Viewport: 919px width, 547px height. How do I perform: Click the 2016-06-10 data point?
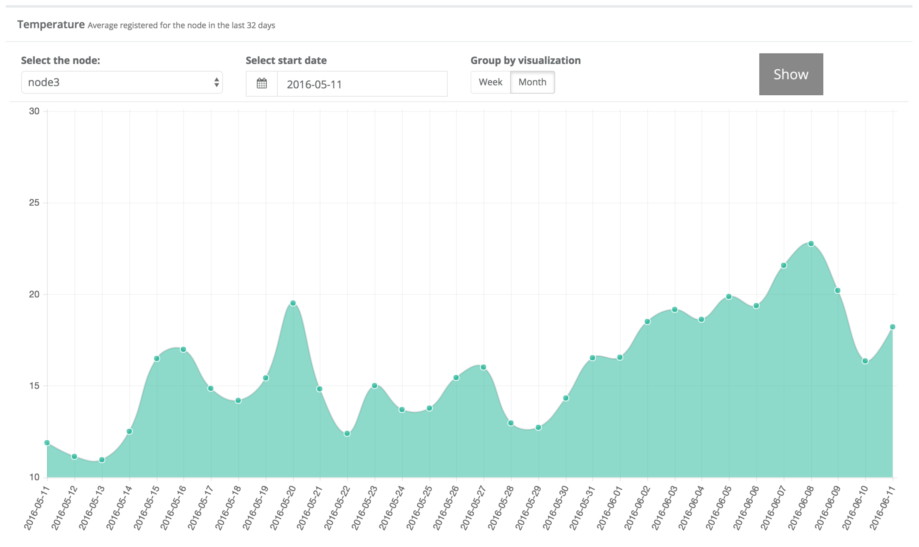coord(865,361)
